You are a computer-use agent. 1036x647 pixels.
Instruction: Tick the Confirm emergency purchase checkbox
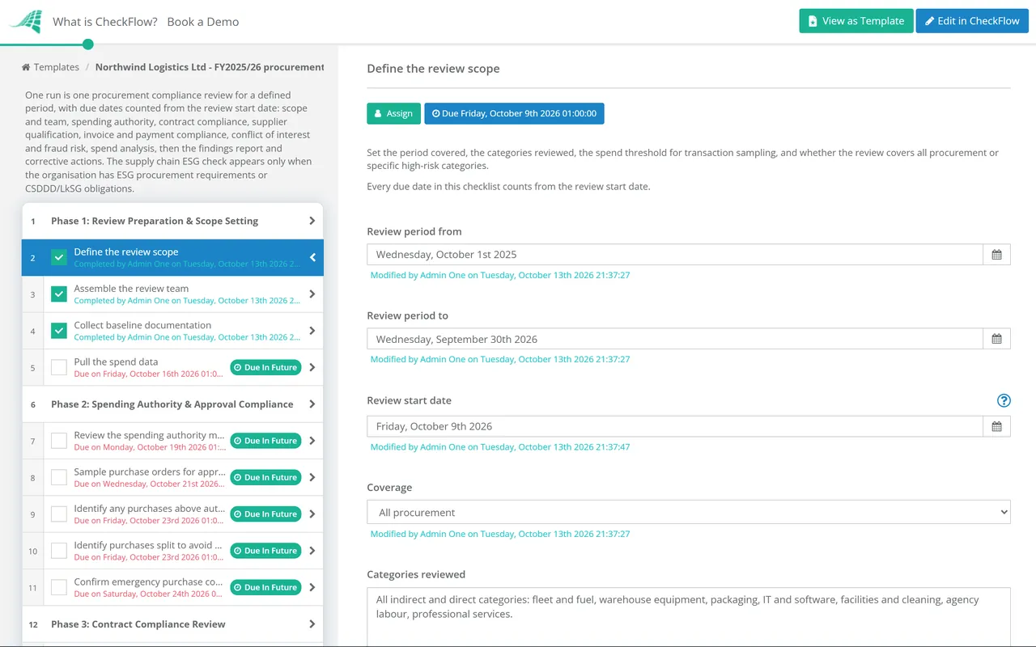click(x=59, y=587)
